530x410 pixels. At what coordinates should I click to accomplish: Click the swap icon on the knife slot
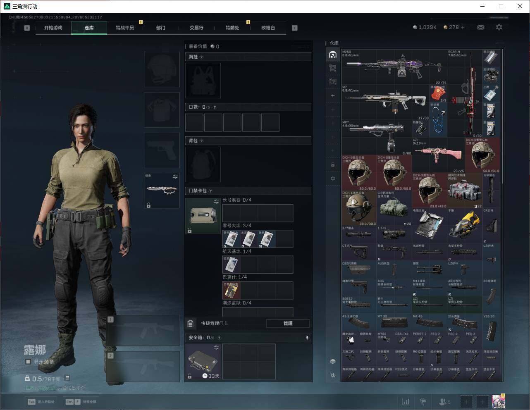point(175,177)
